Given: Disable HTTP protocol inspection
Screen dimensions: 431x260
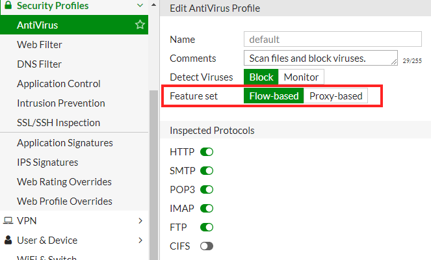Looking at the screenshot, I should click(x=207, y=152).
